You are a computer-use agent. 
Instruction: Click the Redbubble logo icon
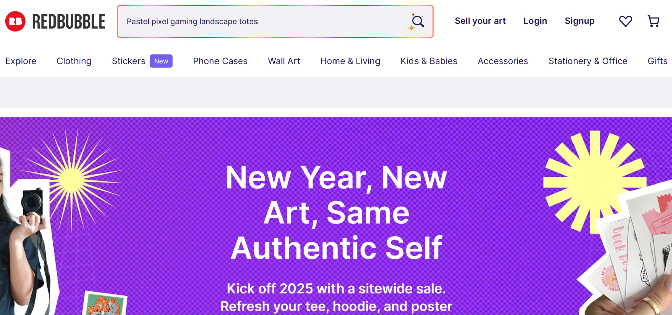click(15, 21)
